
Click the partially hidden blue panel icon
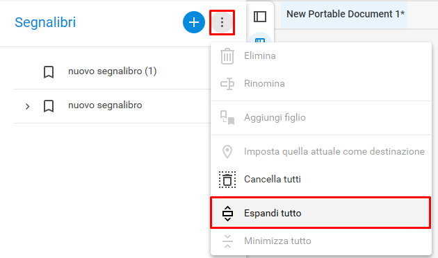point(260,38)
